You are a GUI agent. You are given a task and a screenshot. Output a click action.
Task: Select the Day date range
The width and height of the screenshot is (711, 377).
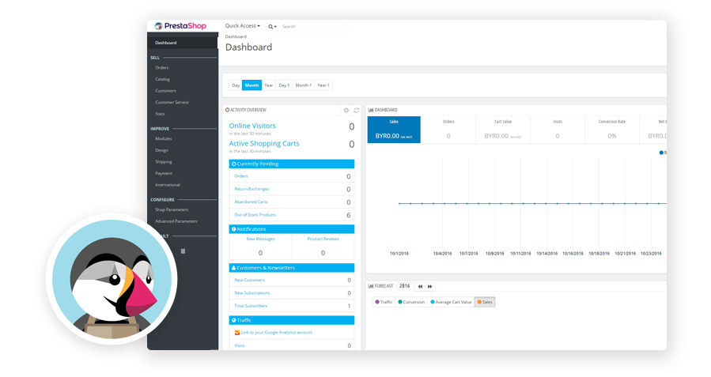236,85
